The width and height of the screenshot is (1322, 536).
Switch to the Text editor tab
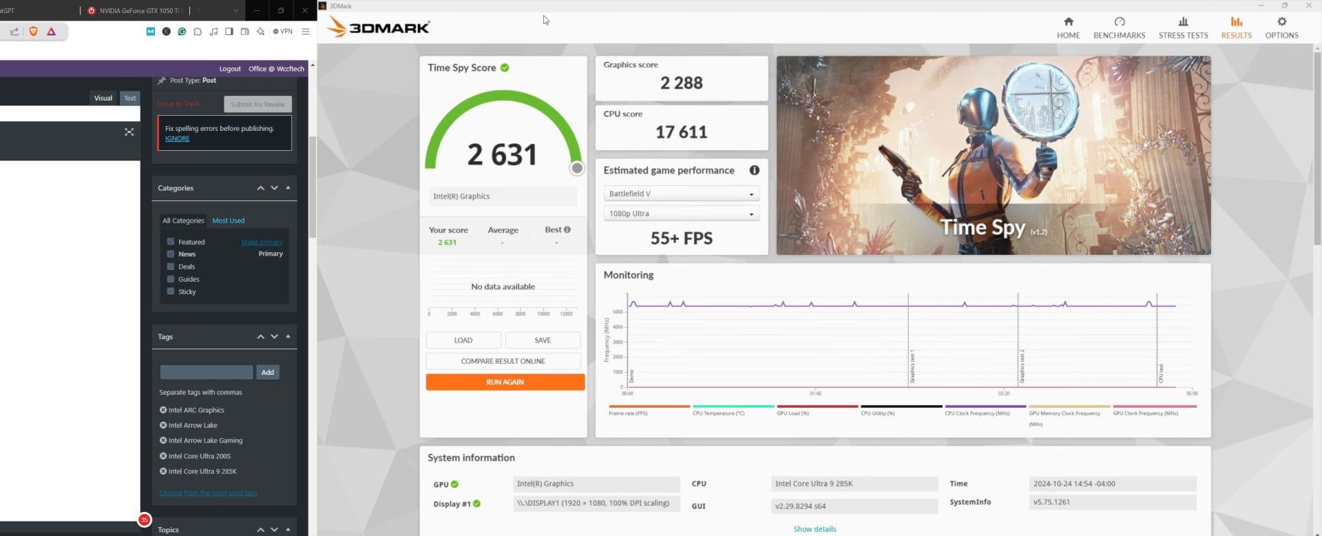(x=129, y=98)
